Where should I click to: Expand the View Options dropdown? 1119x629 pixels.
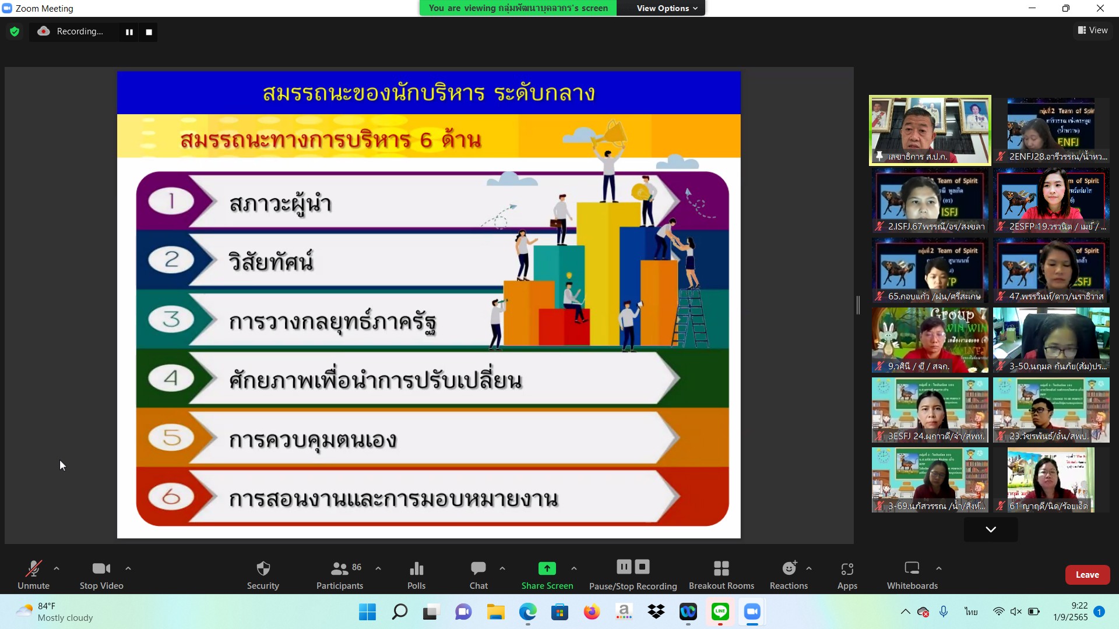(x=666, y=8)
